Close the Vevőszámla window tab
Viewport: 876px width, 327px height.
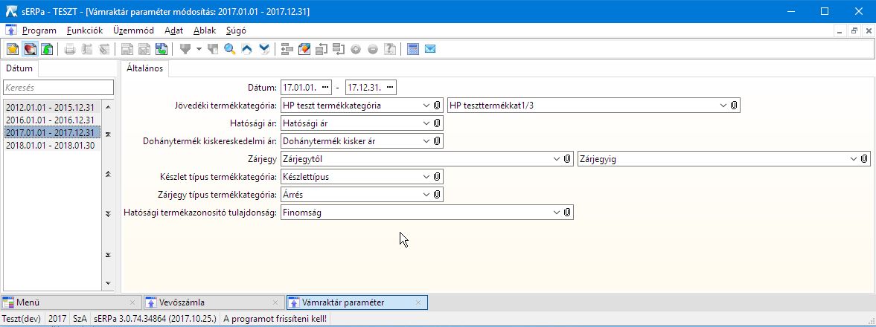coord(275,302)
